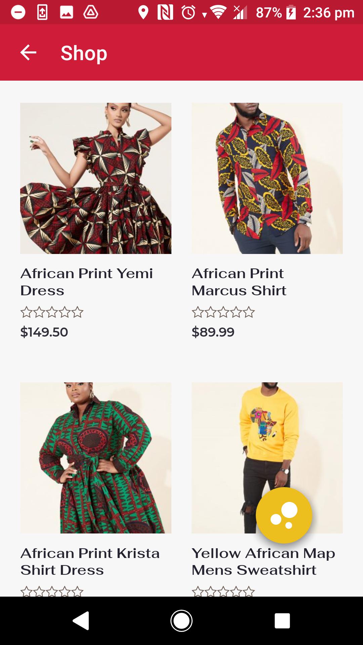The width and height of the screenshot is (363, 645).
Task: Tap star rating under Yemi Dress
Action: [52, 312]
